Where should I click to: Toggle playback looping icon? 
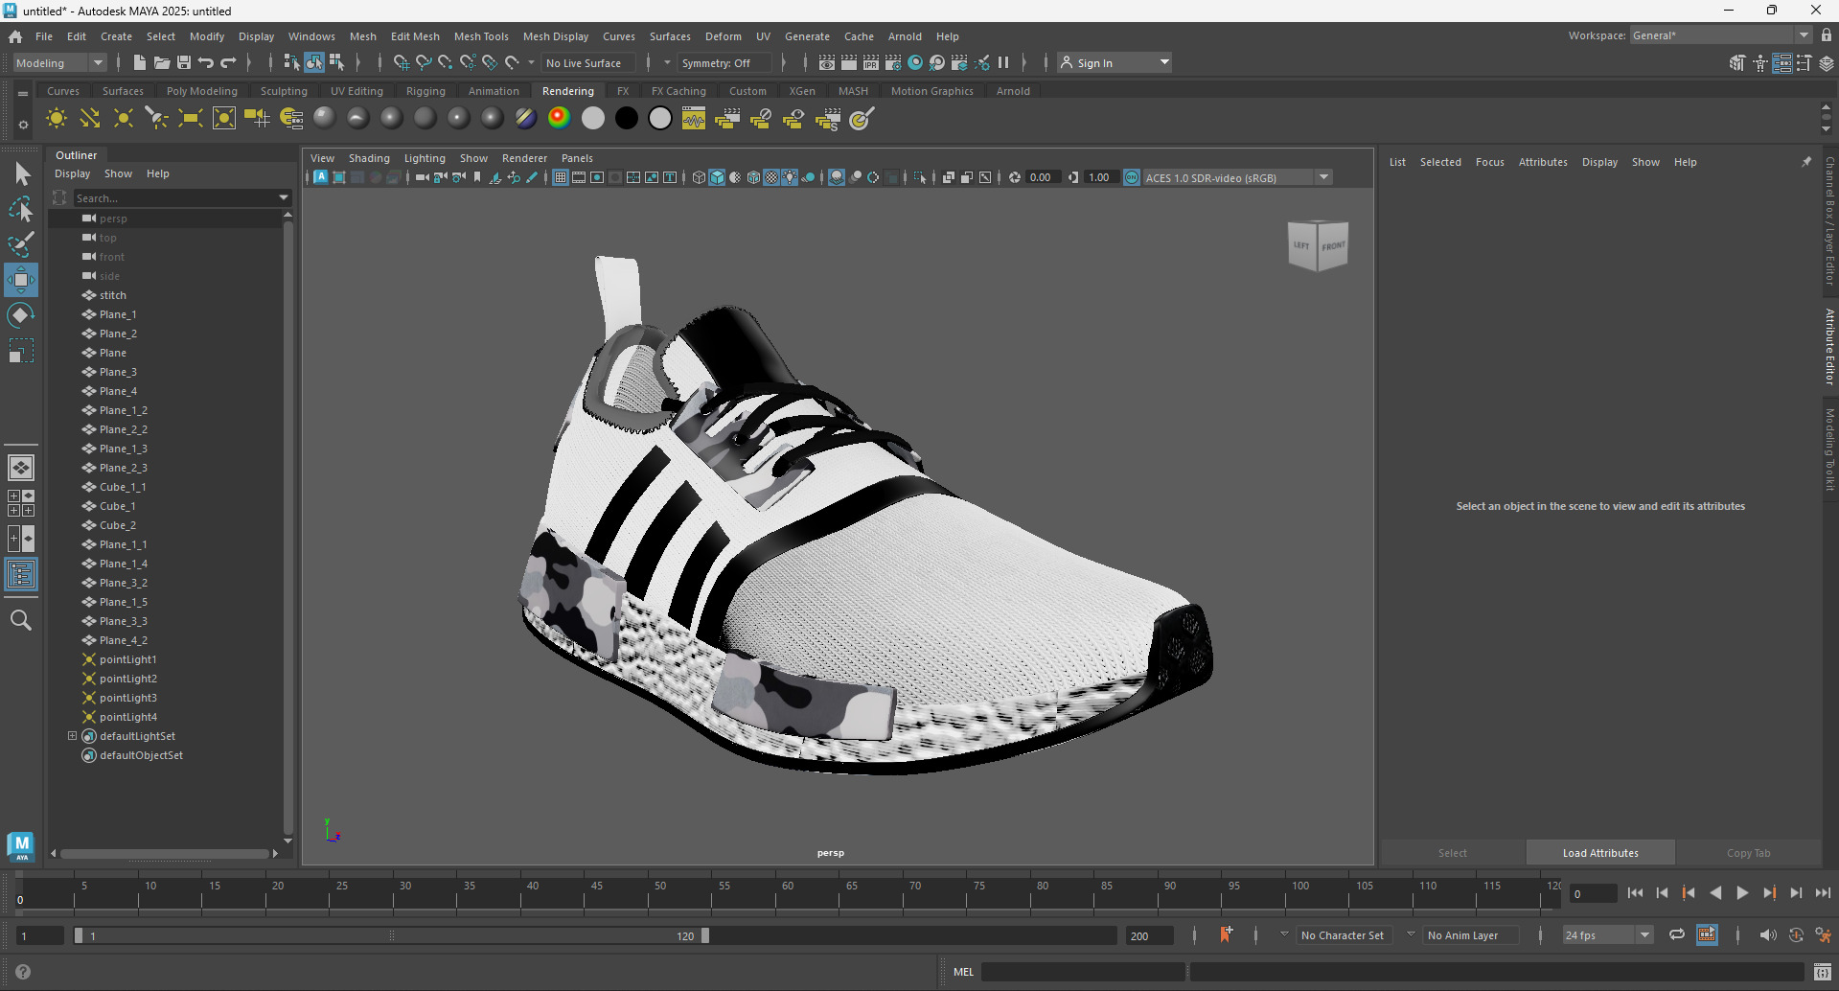(1676, 935)
